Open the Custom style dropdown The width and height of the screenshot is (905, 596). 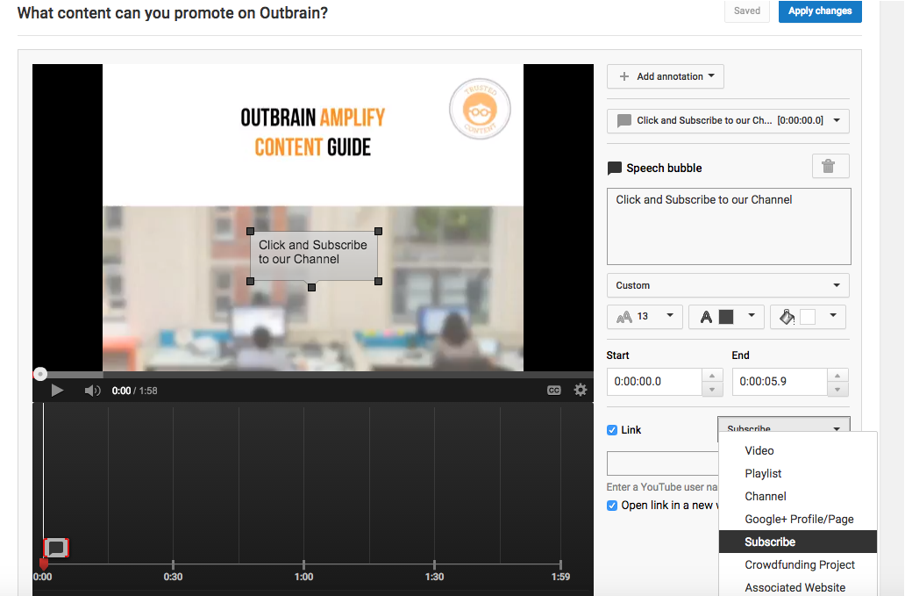pyautogui.click(x=728, y=285)
